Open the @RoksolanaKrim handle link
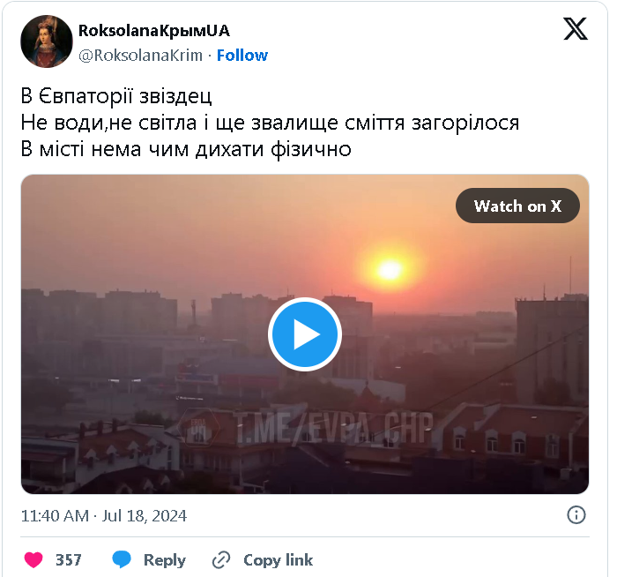This screenshot has height=577, width=617. coord(140,55)
